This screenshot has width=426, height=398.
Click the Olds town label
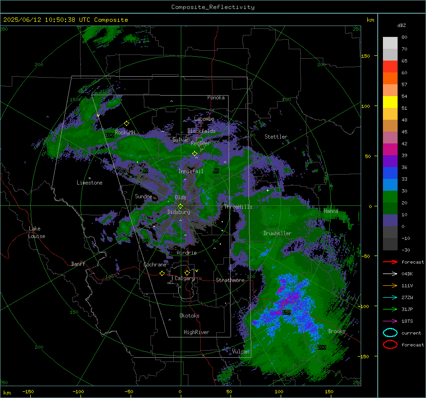point(180,197)
